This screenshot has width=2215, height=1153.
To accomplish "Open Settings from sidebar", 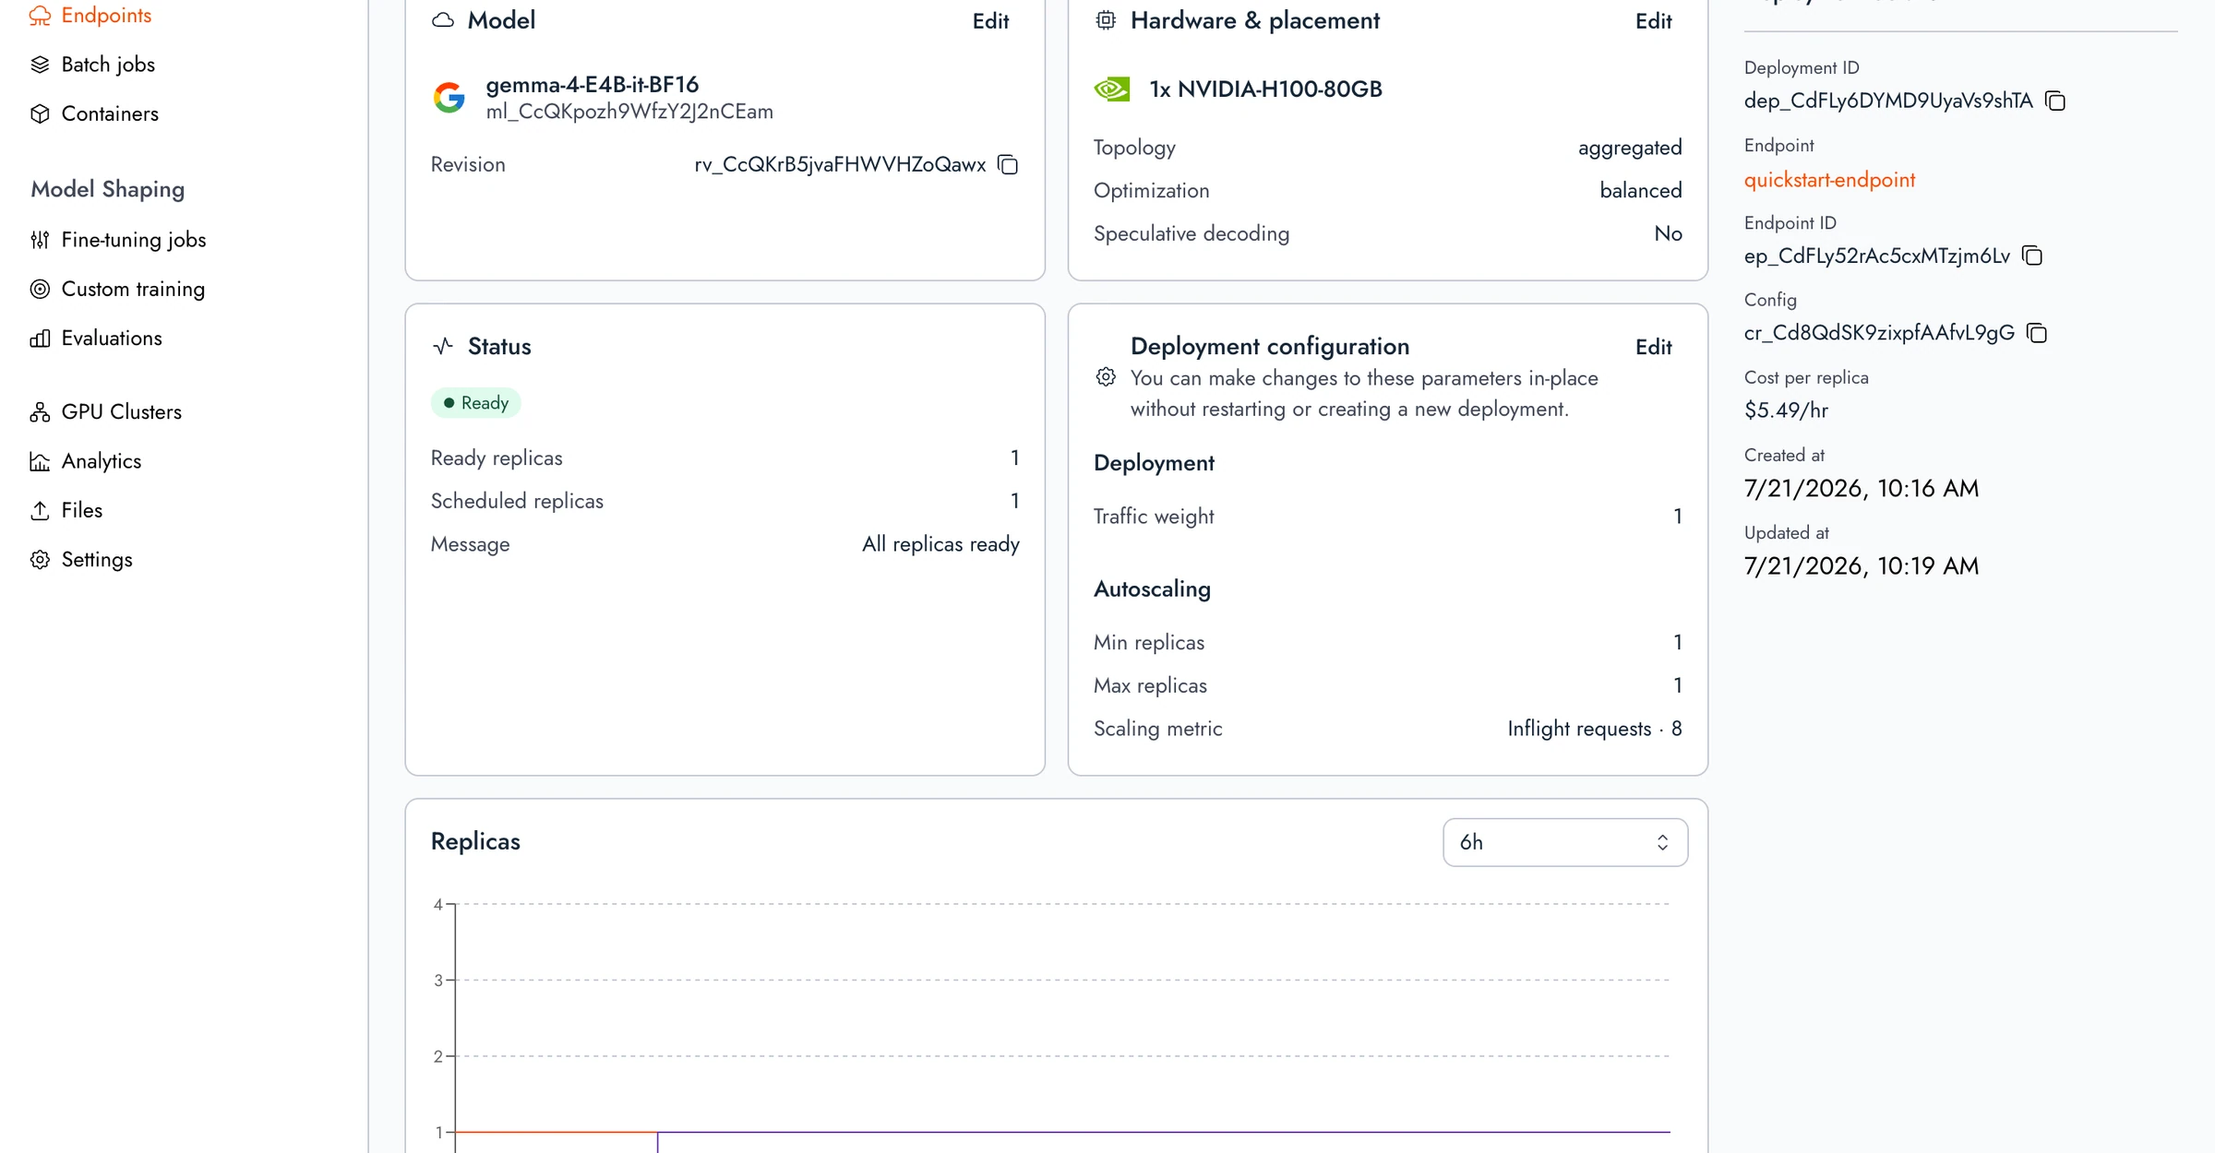I will [x=97, y=559].
